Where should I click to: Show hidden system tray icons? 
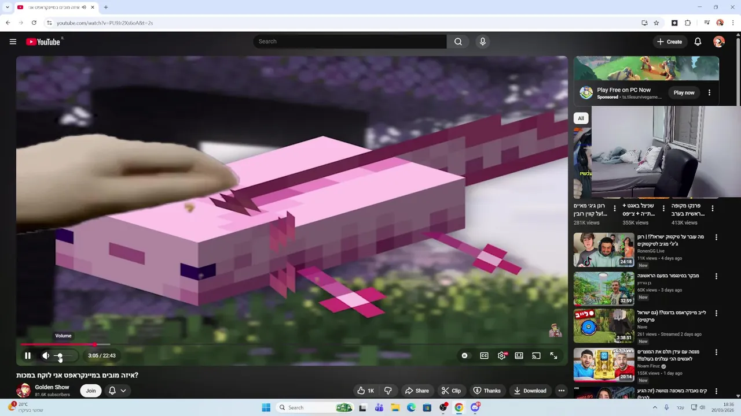[655, 407]
